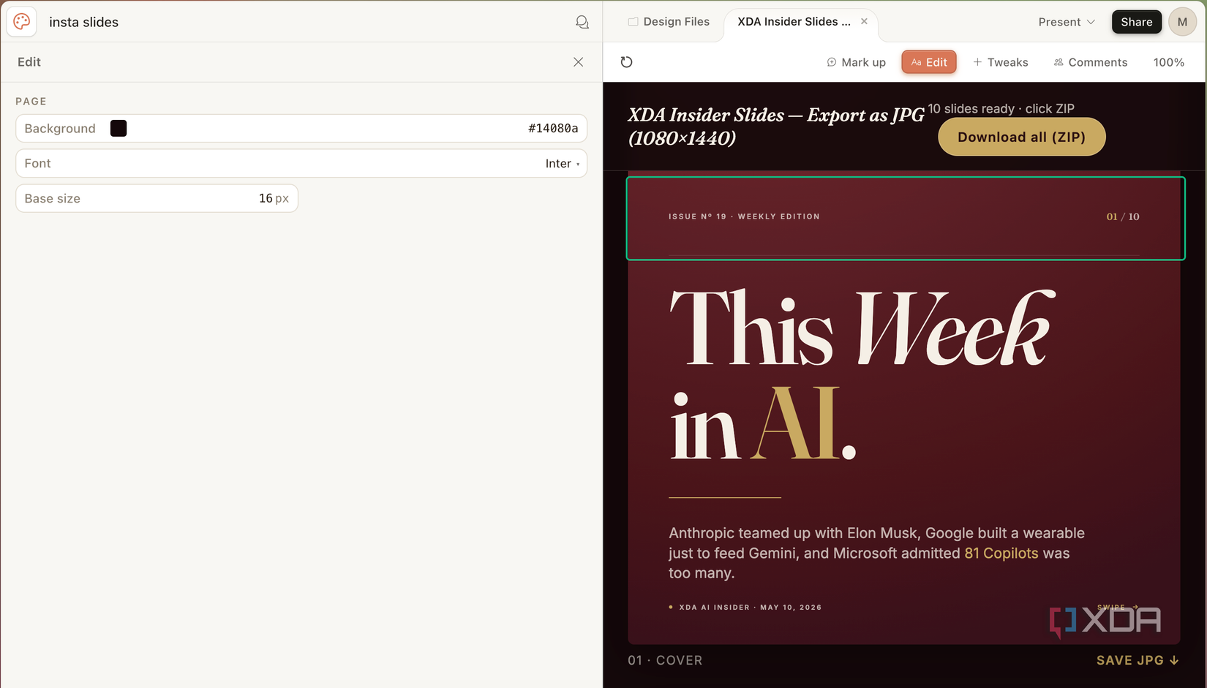Click 'XDA AI INSIDER · MAY 10, 2026' text
The width and height of the screenshot is (1207, 688).
pyautogui.click(x=751, y=608)
